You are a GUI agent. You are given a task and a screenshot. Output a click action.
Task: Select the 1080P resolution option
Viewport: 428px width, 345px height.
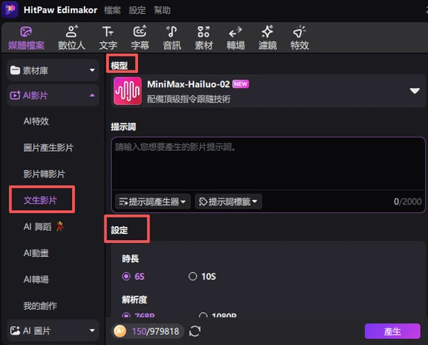click(218, 315)
